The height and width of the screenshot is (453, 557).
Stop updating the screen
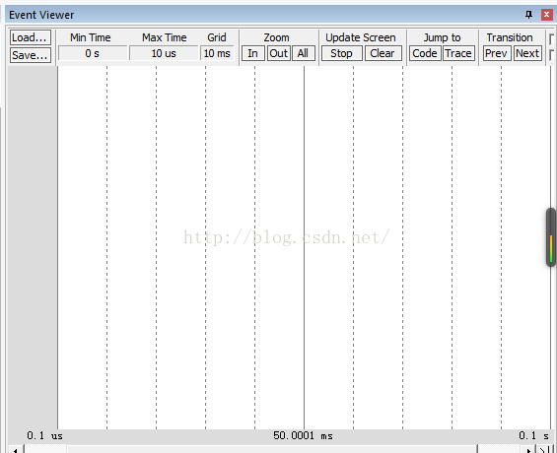342,53
